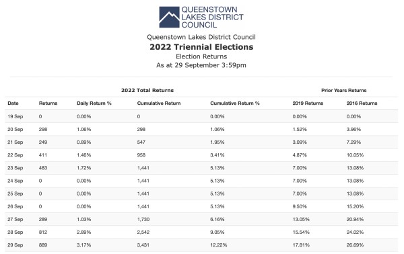Click the 2019 Returns column header
The height and width of the screenshot is (254, 404).
click(x=308, y=103)
